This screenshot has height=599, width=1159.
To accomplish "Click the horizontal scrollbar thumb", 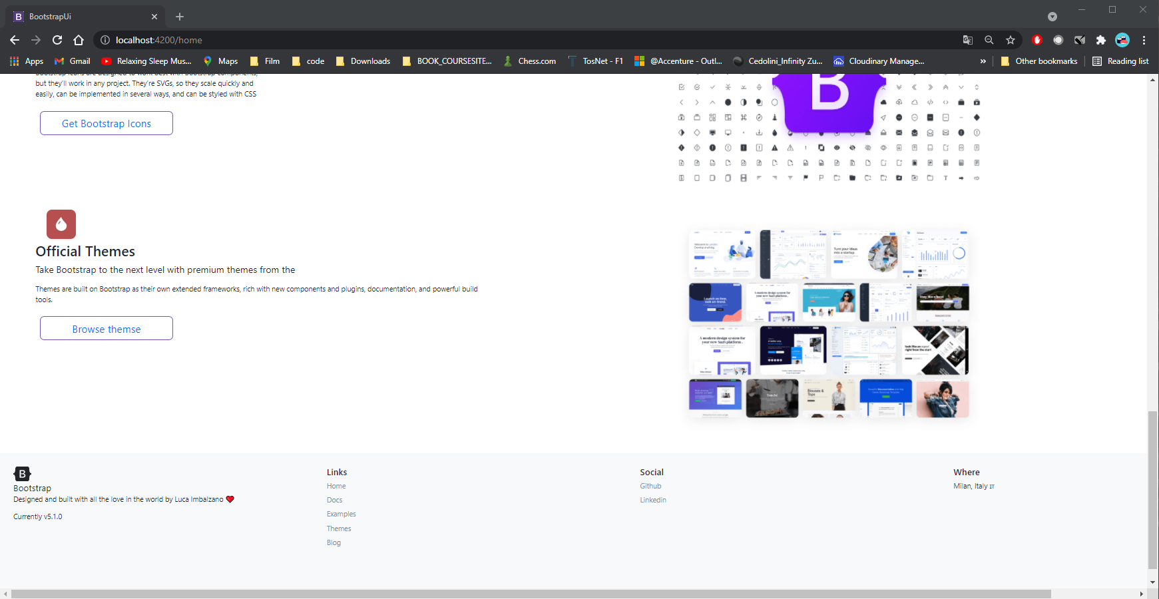I will (531, 594).
